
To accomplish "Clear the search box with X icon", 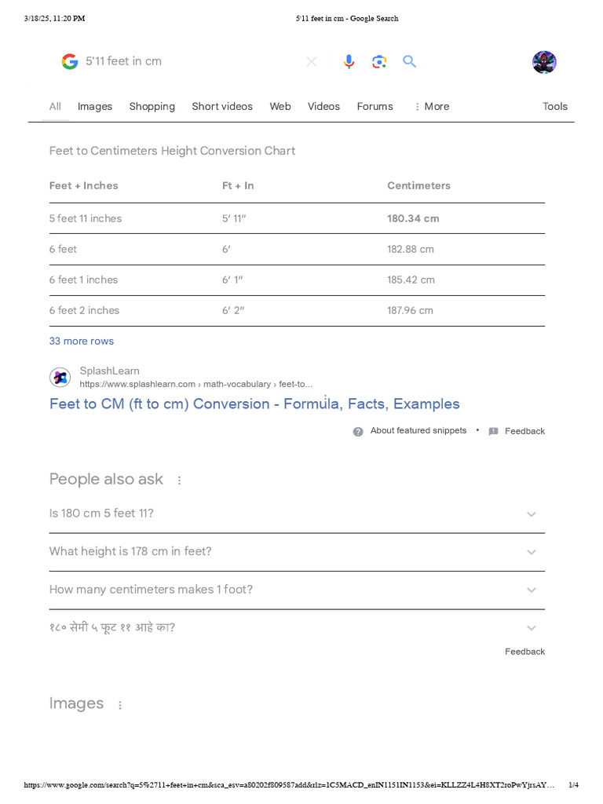I will point(312,61).
